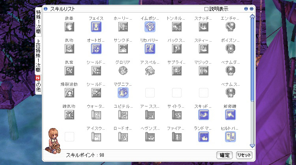Click the skill list scrollbar thumb
Screen dimensions: 296x165
pyautogui.click(x=252, y=60)
